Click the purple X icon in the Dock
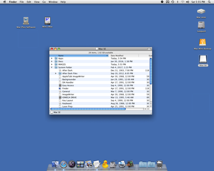The image size is (214, 171). click(72, 164)
